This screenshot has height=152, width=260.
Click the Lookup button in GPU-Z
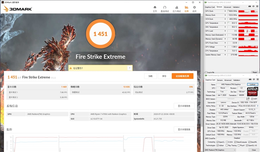click(252, 84)
